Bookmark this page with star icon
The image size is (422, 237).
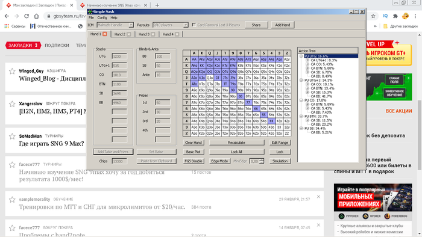tap(373, 16)
